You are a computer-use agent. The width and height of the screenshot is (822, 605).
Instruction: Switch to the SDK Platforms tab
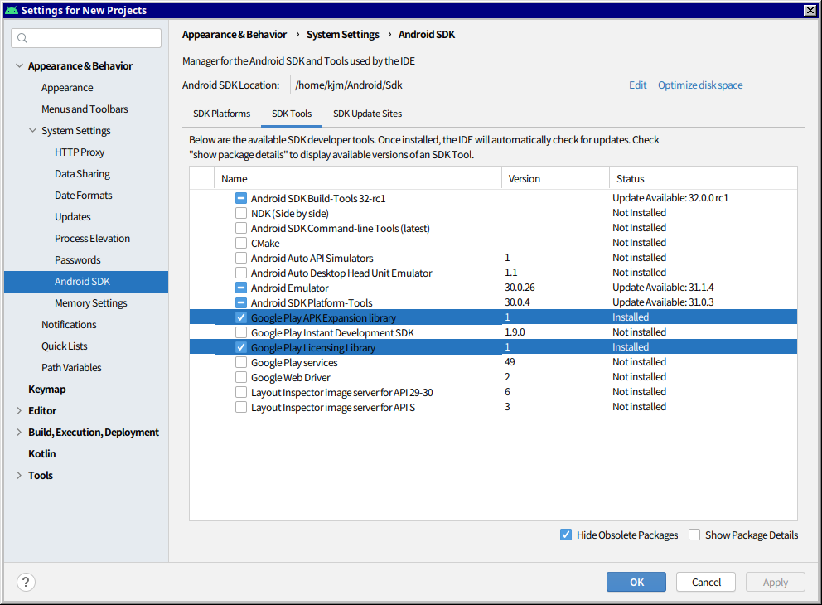click(222, 114)
